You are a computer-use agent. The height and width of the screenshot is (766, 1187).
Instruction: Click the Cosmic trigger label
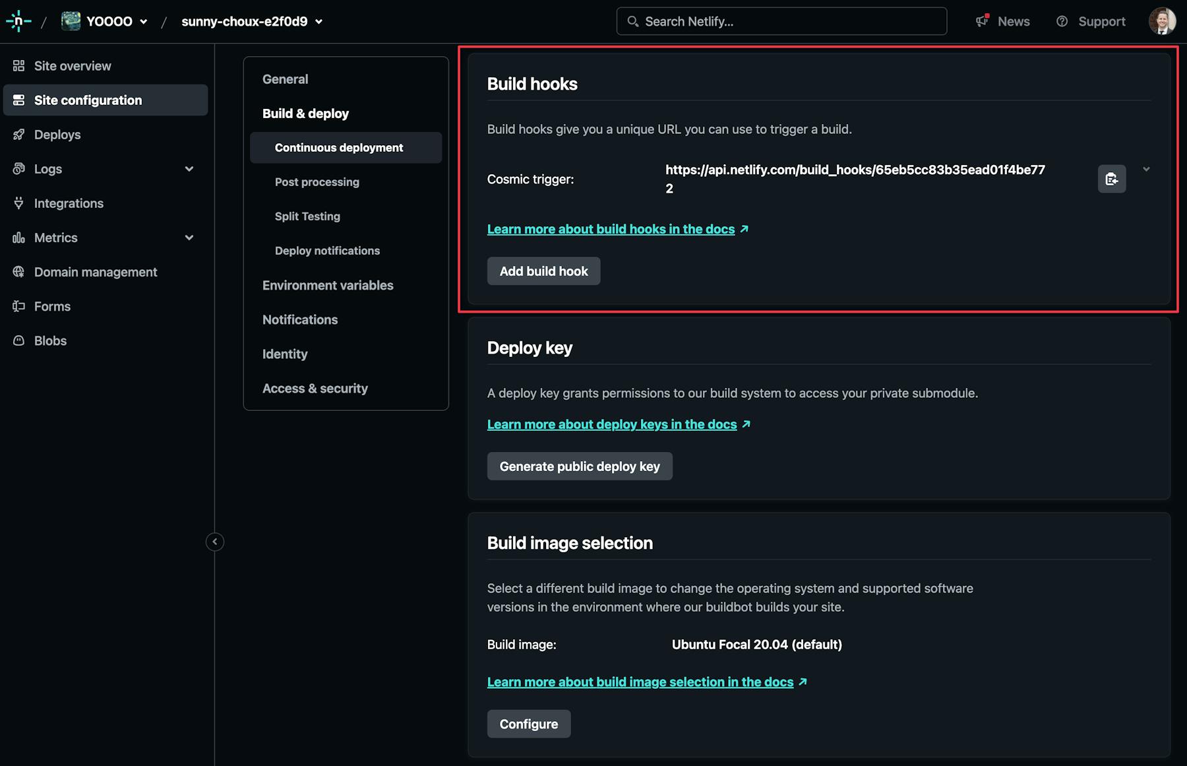[530, 179]
